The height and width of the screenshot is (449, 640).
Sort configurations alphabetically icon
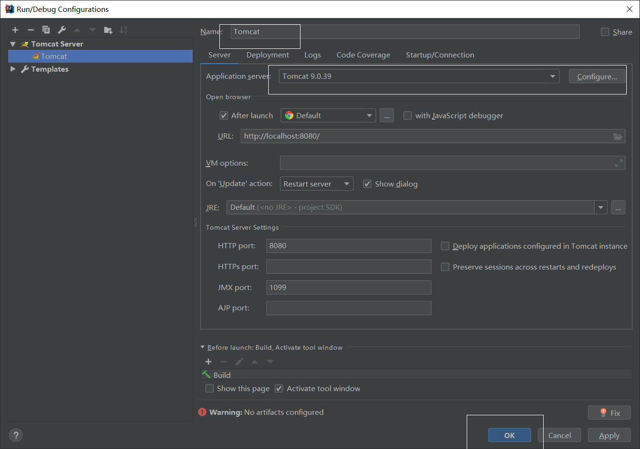[123, 30]
